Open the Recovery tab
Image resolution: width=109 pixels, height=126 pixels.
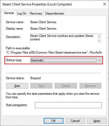36,13
